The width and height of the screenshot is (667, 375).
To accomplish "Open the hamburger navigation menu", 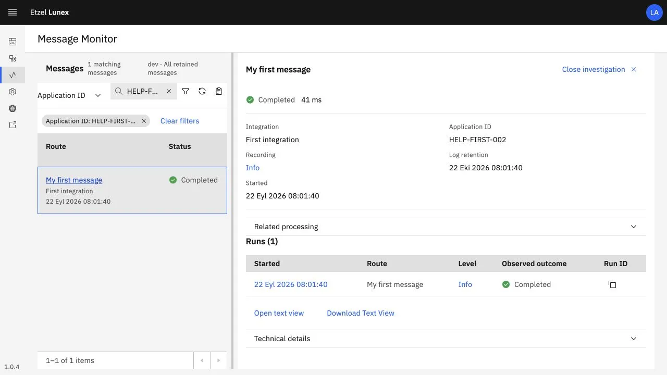I will click(13, 12).
